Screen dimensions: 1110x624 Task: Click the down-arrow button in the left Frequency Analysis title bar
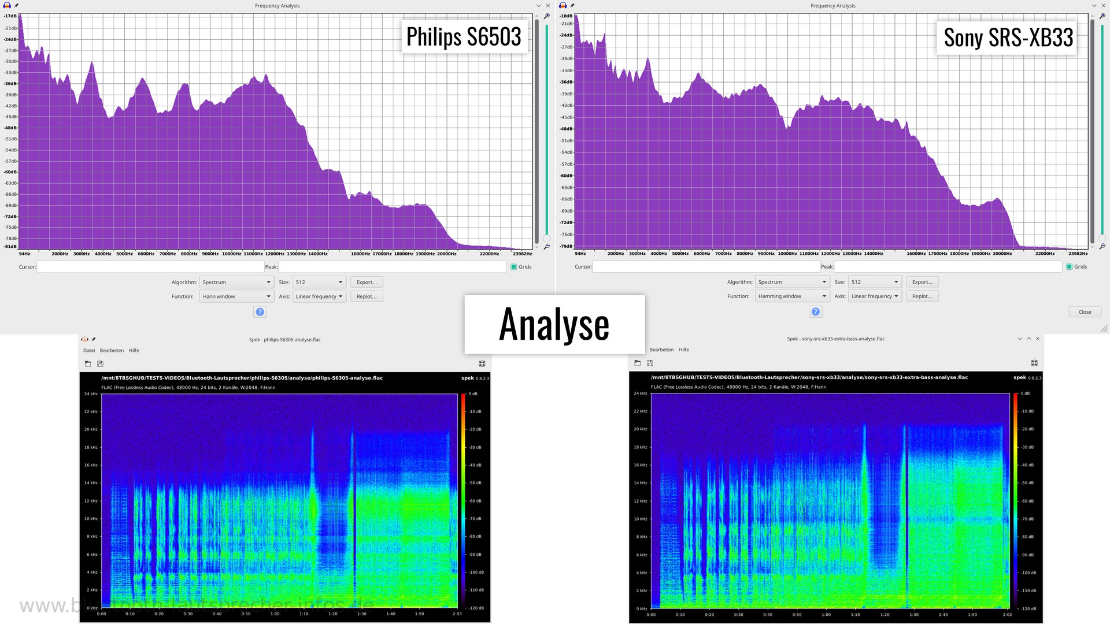pos(539,6)
